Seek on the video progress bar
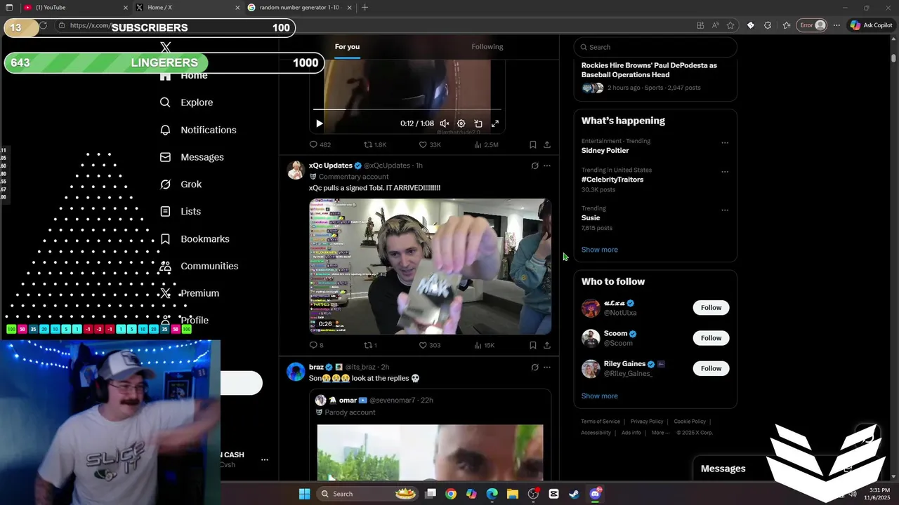The height and width of the screenshot is (505, 899). (x=407, y=109)
